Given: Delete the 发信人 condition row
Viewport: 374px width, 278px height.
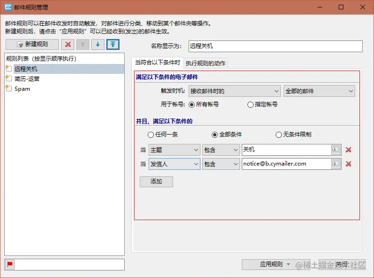Looking at the screenshot, I should coord(348,164).
